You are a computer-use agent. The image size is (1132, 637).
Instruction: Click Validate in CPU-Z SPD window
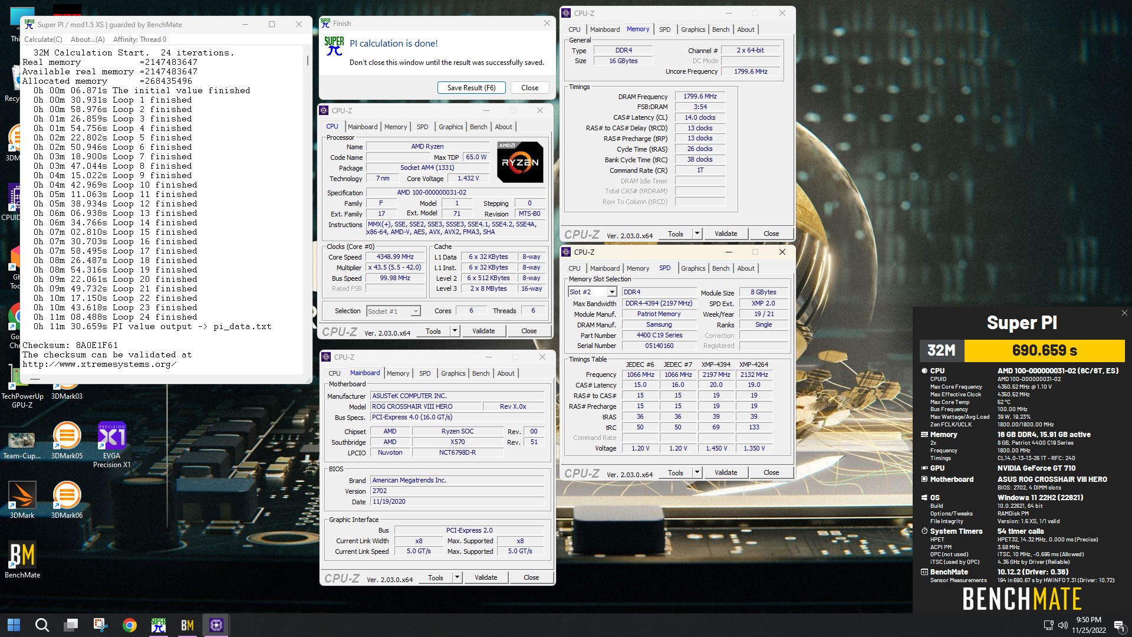[x=726, y=472]
